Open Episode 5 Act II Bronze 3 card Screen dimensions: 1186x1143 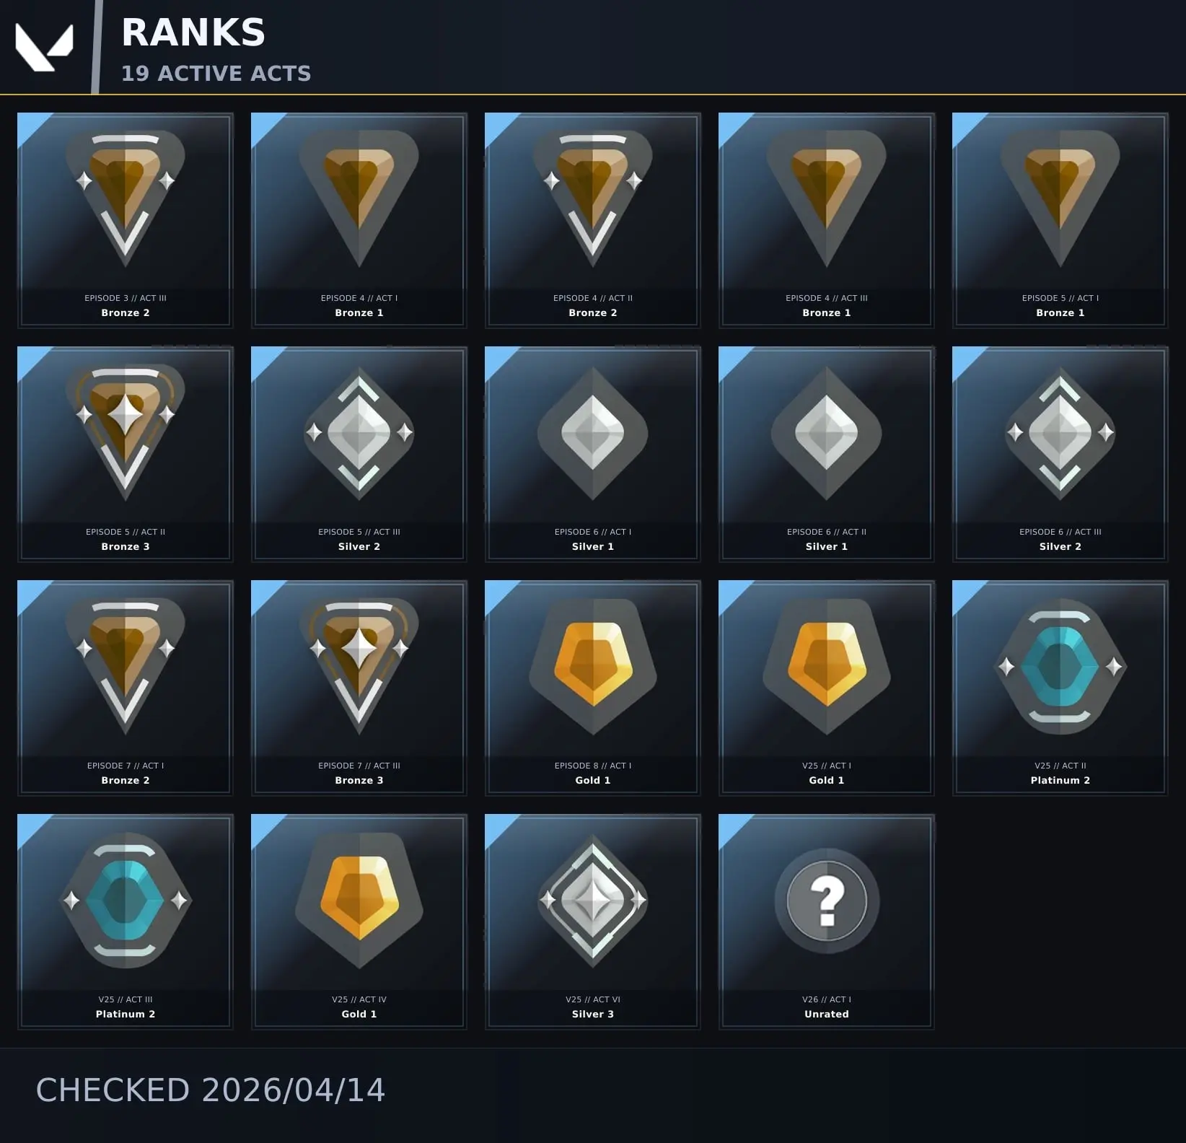pos(126,454)
